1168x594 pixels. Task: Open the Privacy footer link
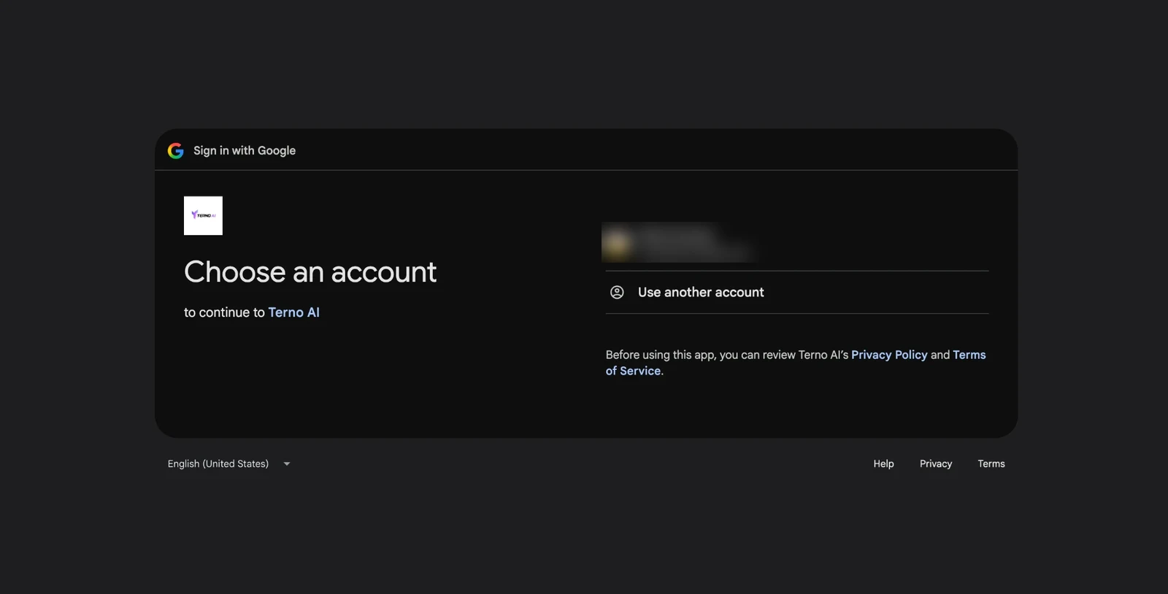tap(936, 464)
